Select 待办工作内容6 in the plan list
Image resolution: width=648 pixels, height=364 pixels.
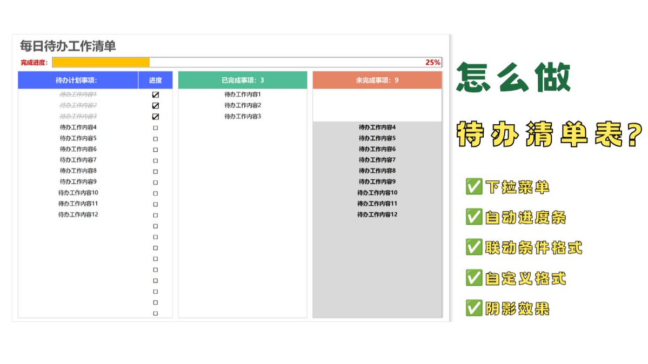coord(78,149)
